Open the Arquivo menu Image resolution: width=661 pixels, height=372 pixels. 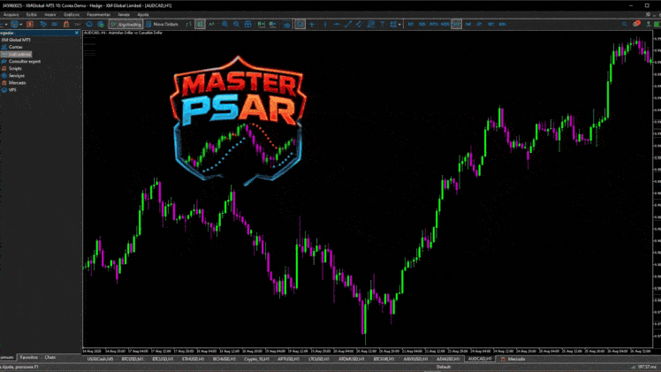pyautogui.click(x=11, y=14)
